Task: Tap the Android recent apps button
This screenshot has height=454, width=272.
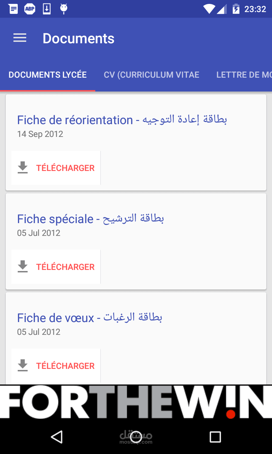Action: pyautogui.click(x=215, y=437)
